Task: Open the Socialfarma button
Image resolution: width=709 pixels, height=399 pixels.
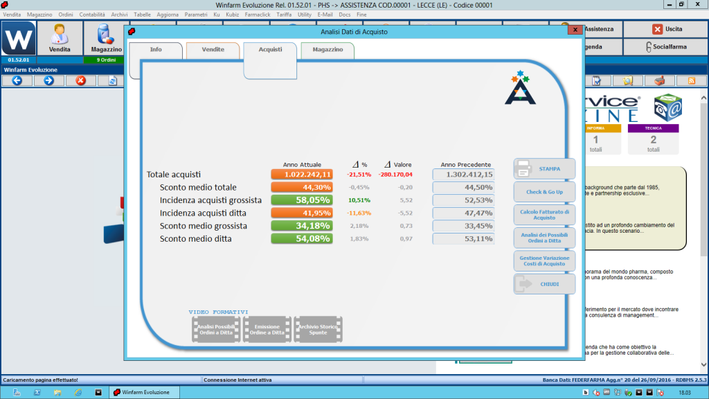Action: 665,46
